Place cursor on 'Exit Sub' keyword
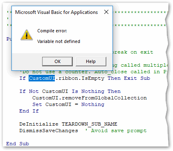Image resolution: width=173 pixels, height=151 pixels. tap(137, 78)
